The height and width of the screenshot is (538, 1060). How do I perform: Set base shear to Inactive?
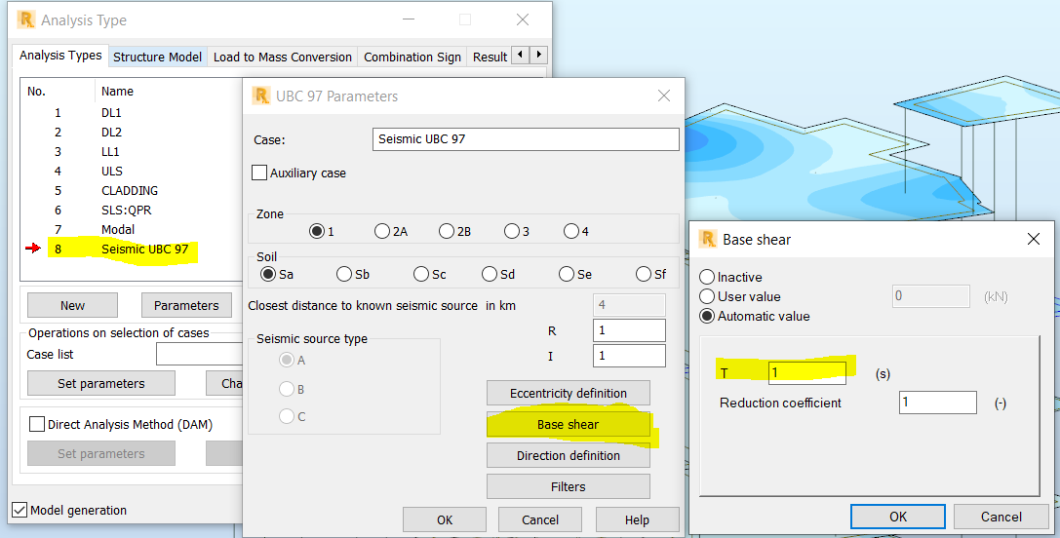(x=706, y=277)
